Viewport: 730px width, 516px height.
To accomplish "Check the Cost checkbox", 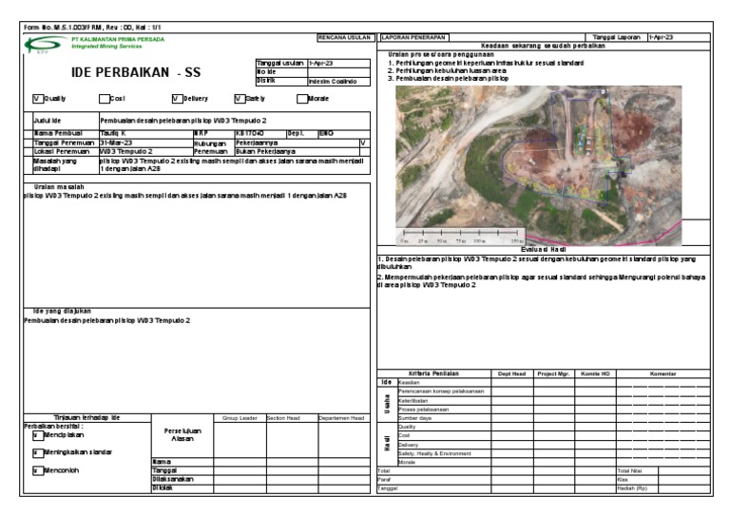I will (x=105, y=98).
